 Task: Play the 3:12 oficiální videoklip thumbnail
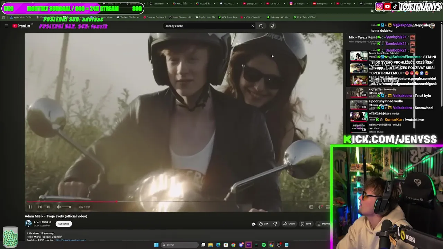[x=359, y=104]
